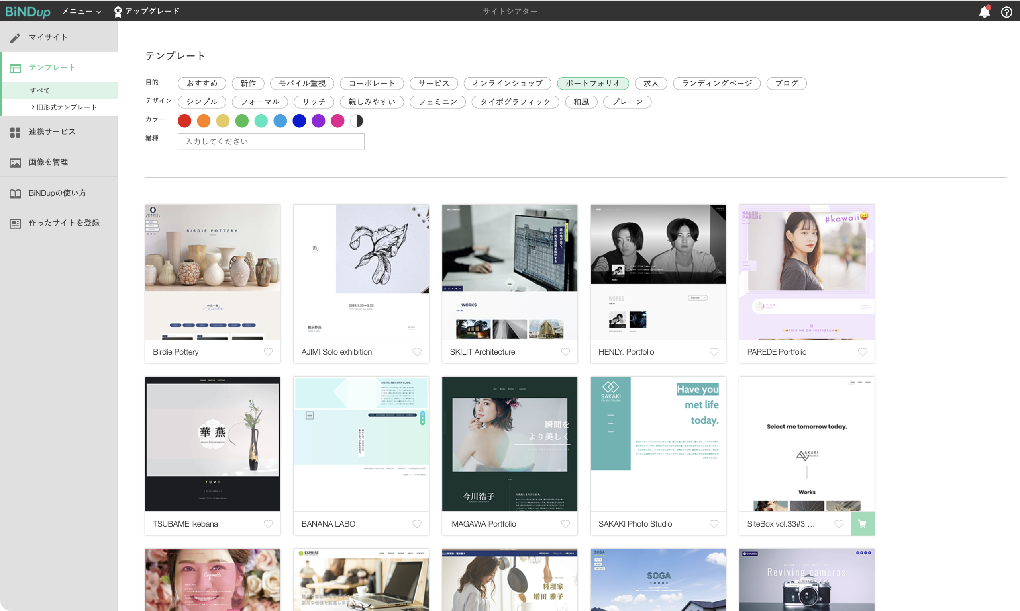This screenshot has width=1020, height=611.
Task: Pick the dark blue color filter
Action: tap(299, 121)
